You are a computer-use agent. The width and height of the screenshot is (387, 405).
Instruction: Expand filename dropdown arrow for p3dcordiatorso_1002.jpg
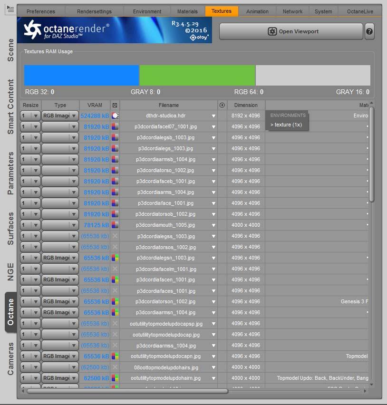[213, 171]
